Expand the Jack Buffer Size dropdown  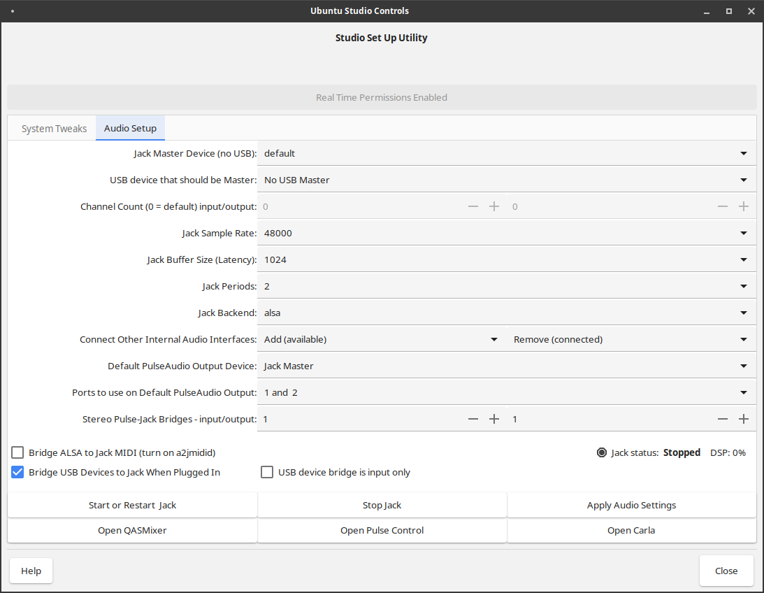506,259
